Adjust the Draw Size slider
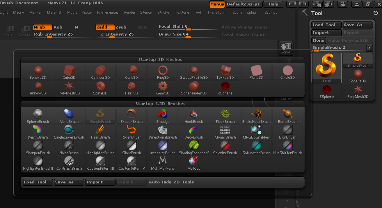Viewport: 382px width, 208px height. point(188,35)
